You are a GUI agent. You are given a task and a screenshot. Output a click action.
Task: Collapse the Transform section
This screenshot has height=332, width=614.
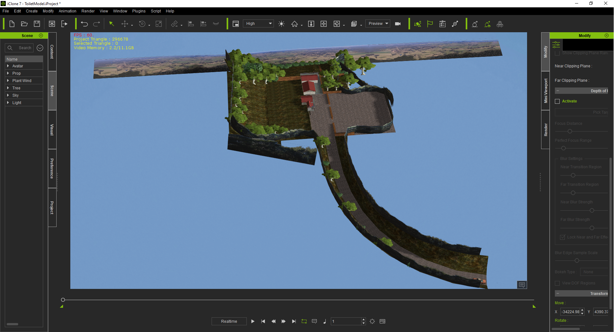tap(558, 293)
